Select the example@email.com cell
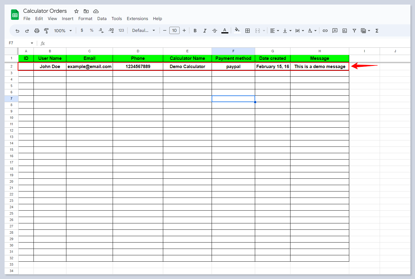This screenshot has height=279, width=415. (90, 67)
